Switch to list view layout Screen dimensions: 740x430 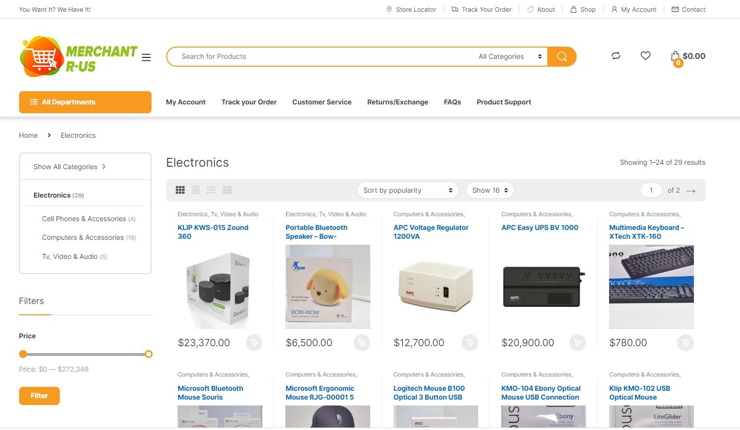196,190
